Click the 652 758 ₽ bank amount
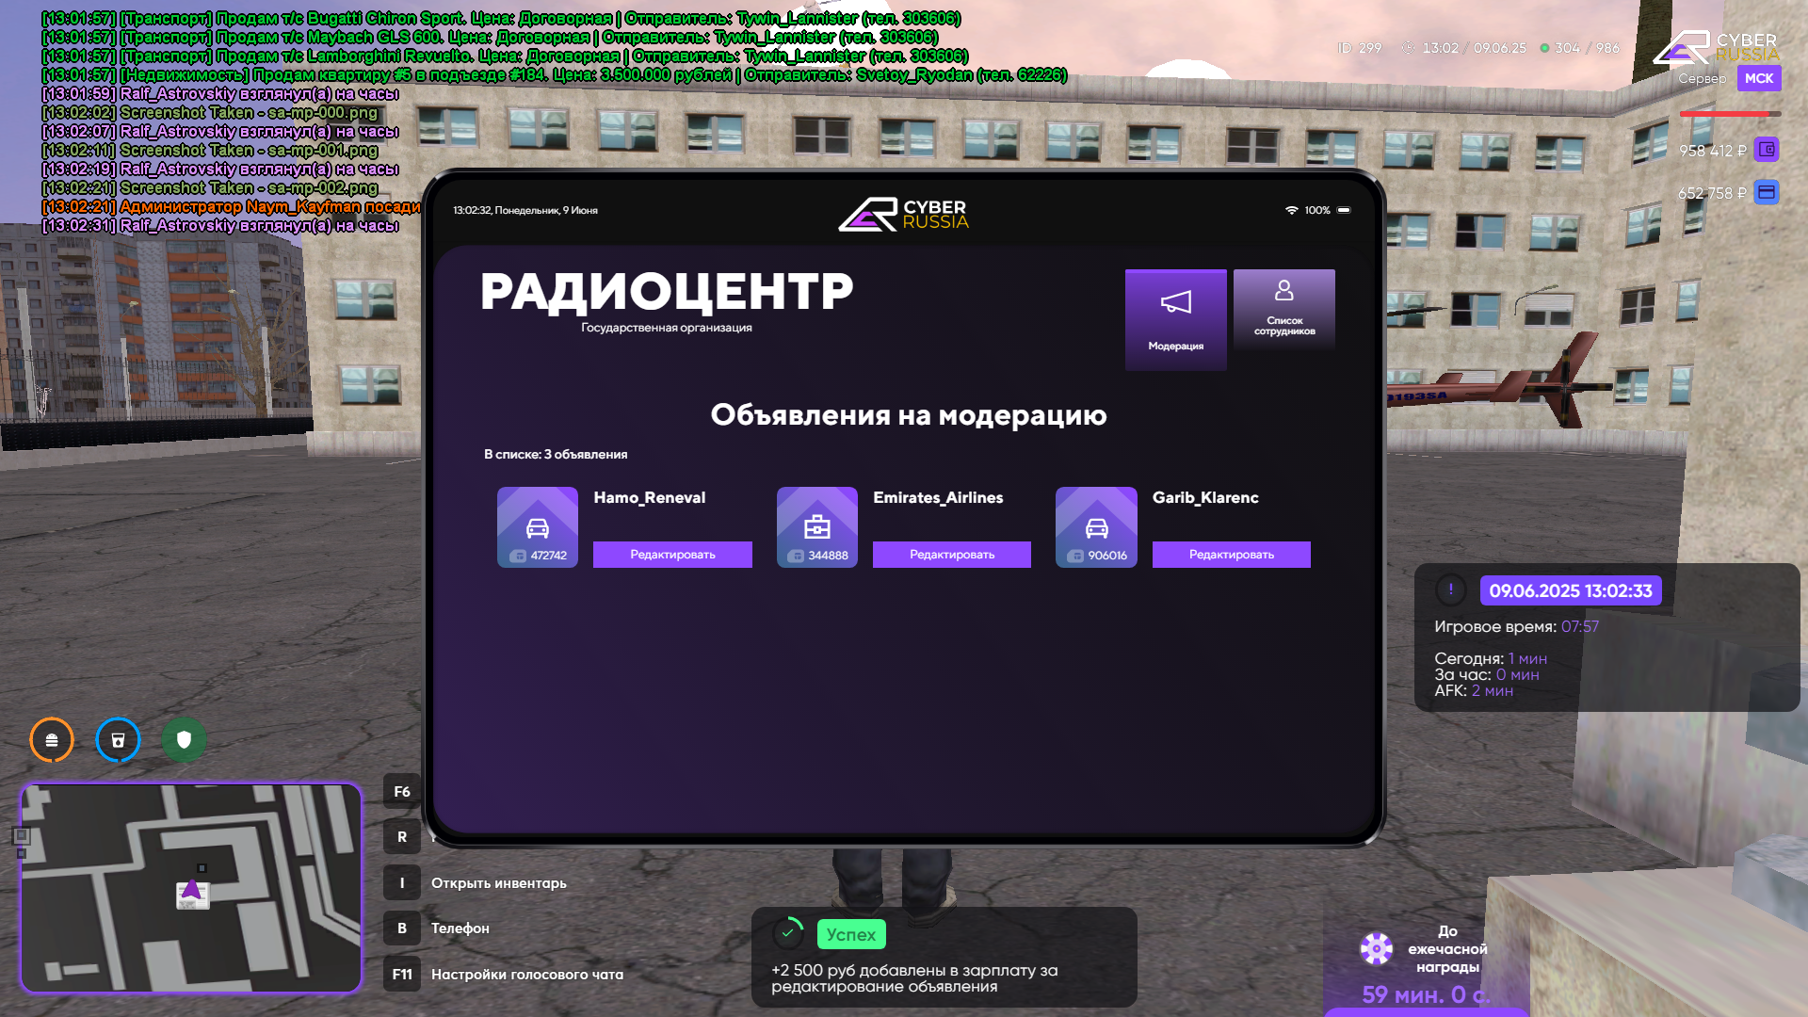Viewport: 1808px width, 1017px height. coord(1712,194)
